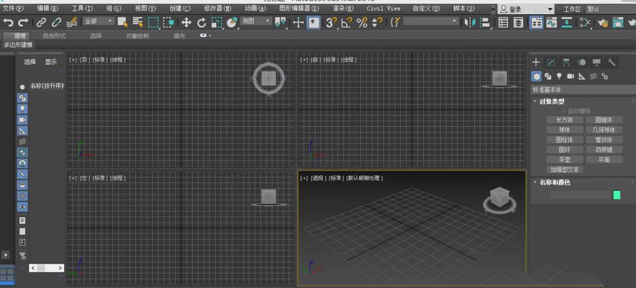Image resolution: width=636 pixels, height=288 pixels.
Task: Tick the 自动栅格 checkbox
Action: pos(564,111)
